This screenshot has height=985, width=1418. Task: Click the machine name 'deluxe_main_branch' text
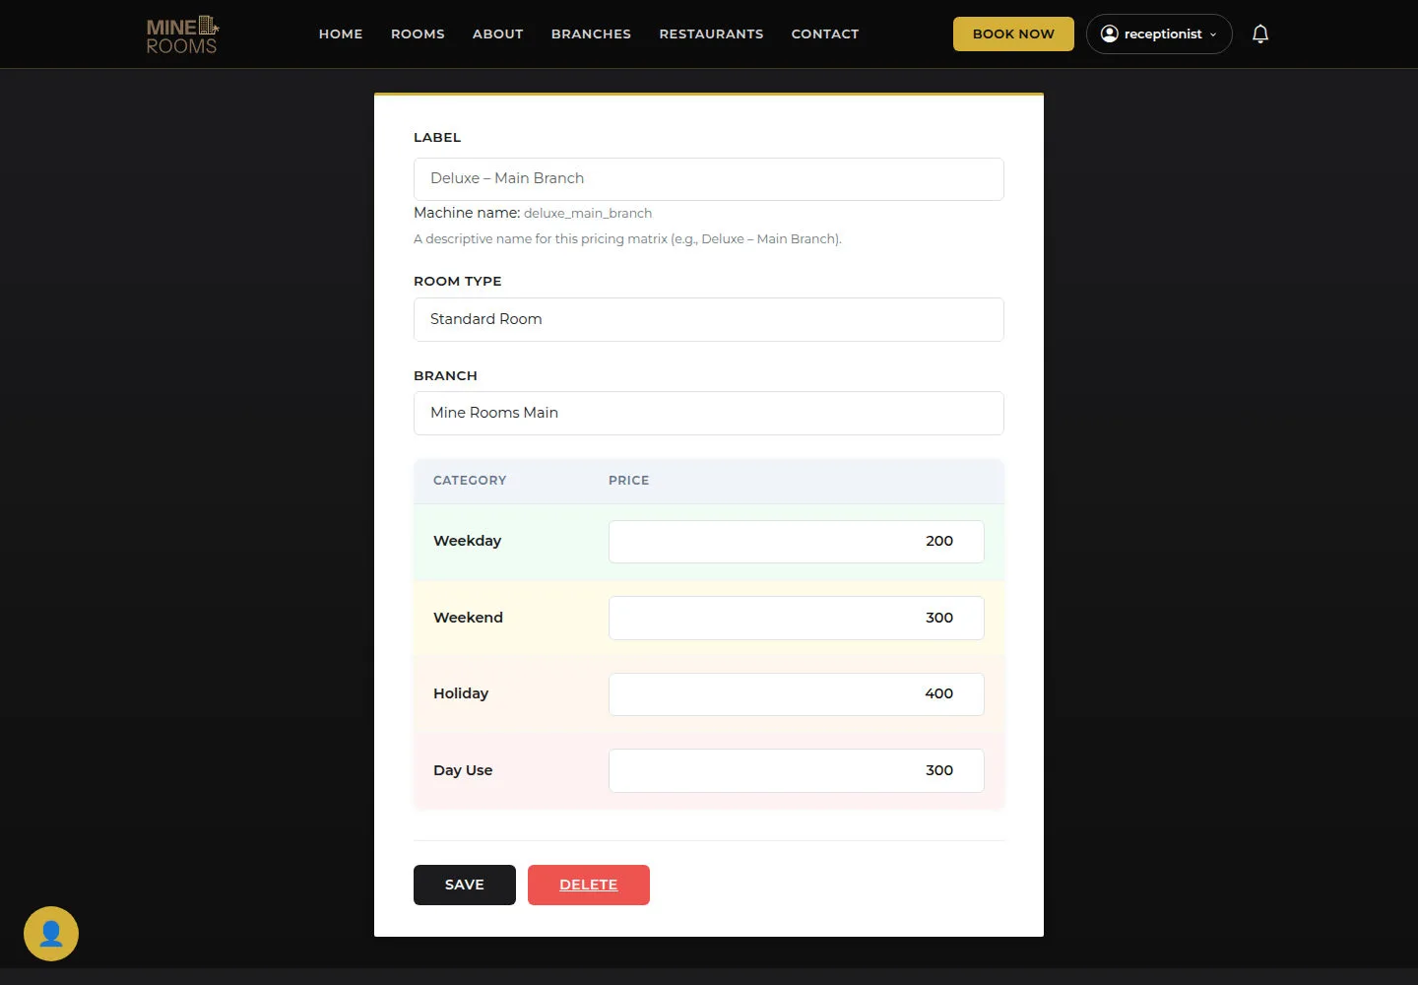pos(588,213)
